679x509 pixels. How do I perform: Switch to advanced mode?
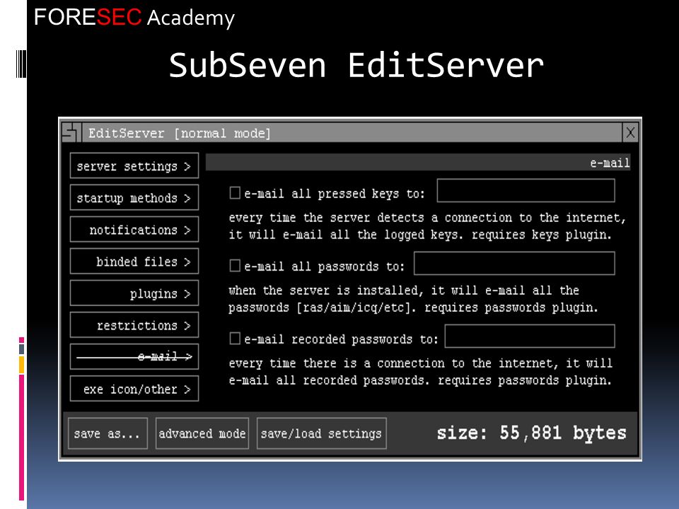[x=202, y=433]
